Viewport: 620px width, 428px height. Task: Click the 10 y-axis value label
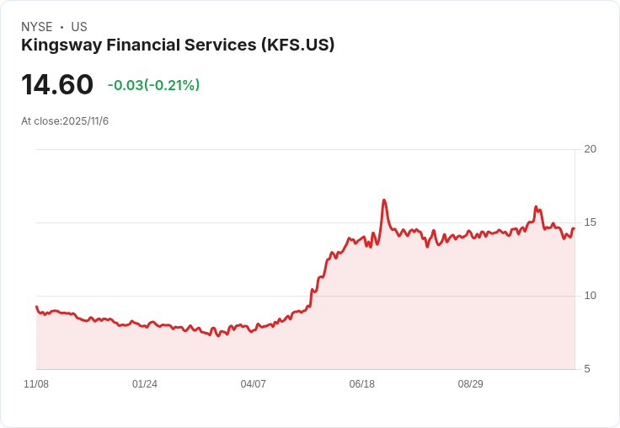point(591,296)
